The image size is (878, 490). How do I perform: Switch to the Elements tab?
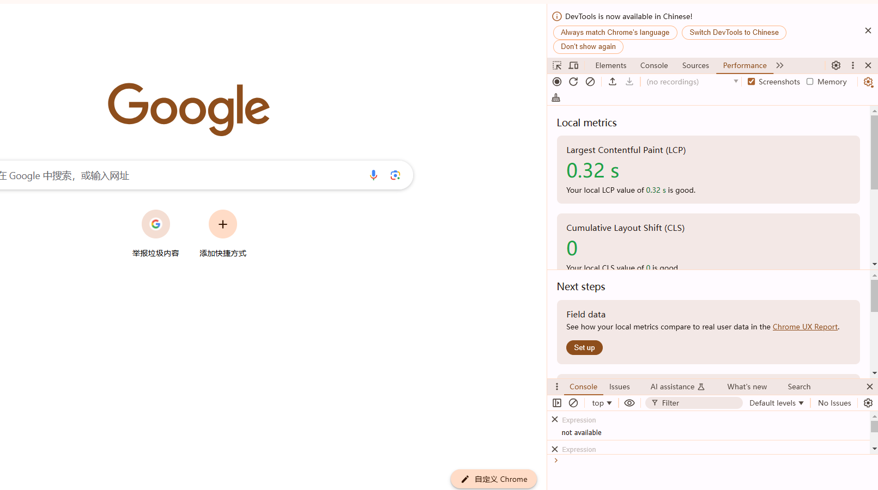(x=611, y=65)
